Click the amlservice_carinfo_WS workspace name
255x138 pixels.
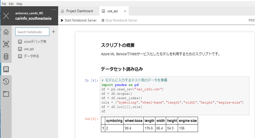click(29, 13)
